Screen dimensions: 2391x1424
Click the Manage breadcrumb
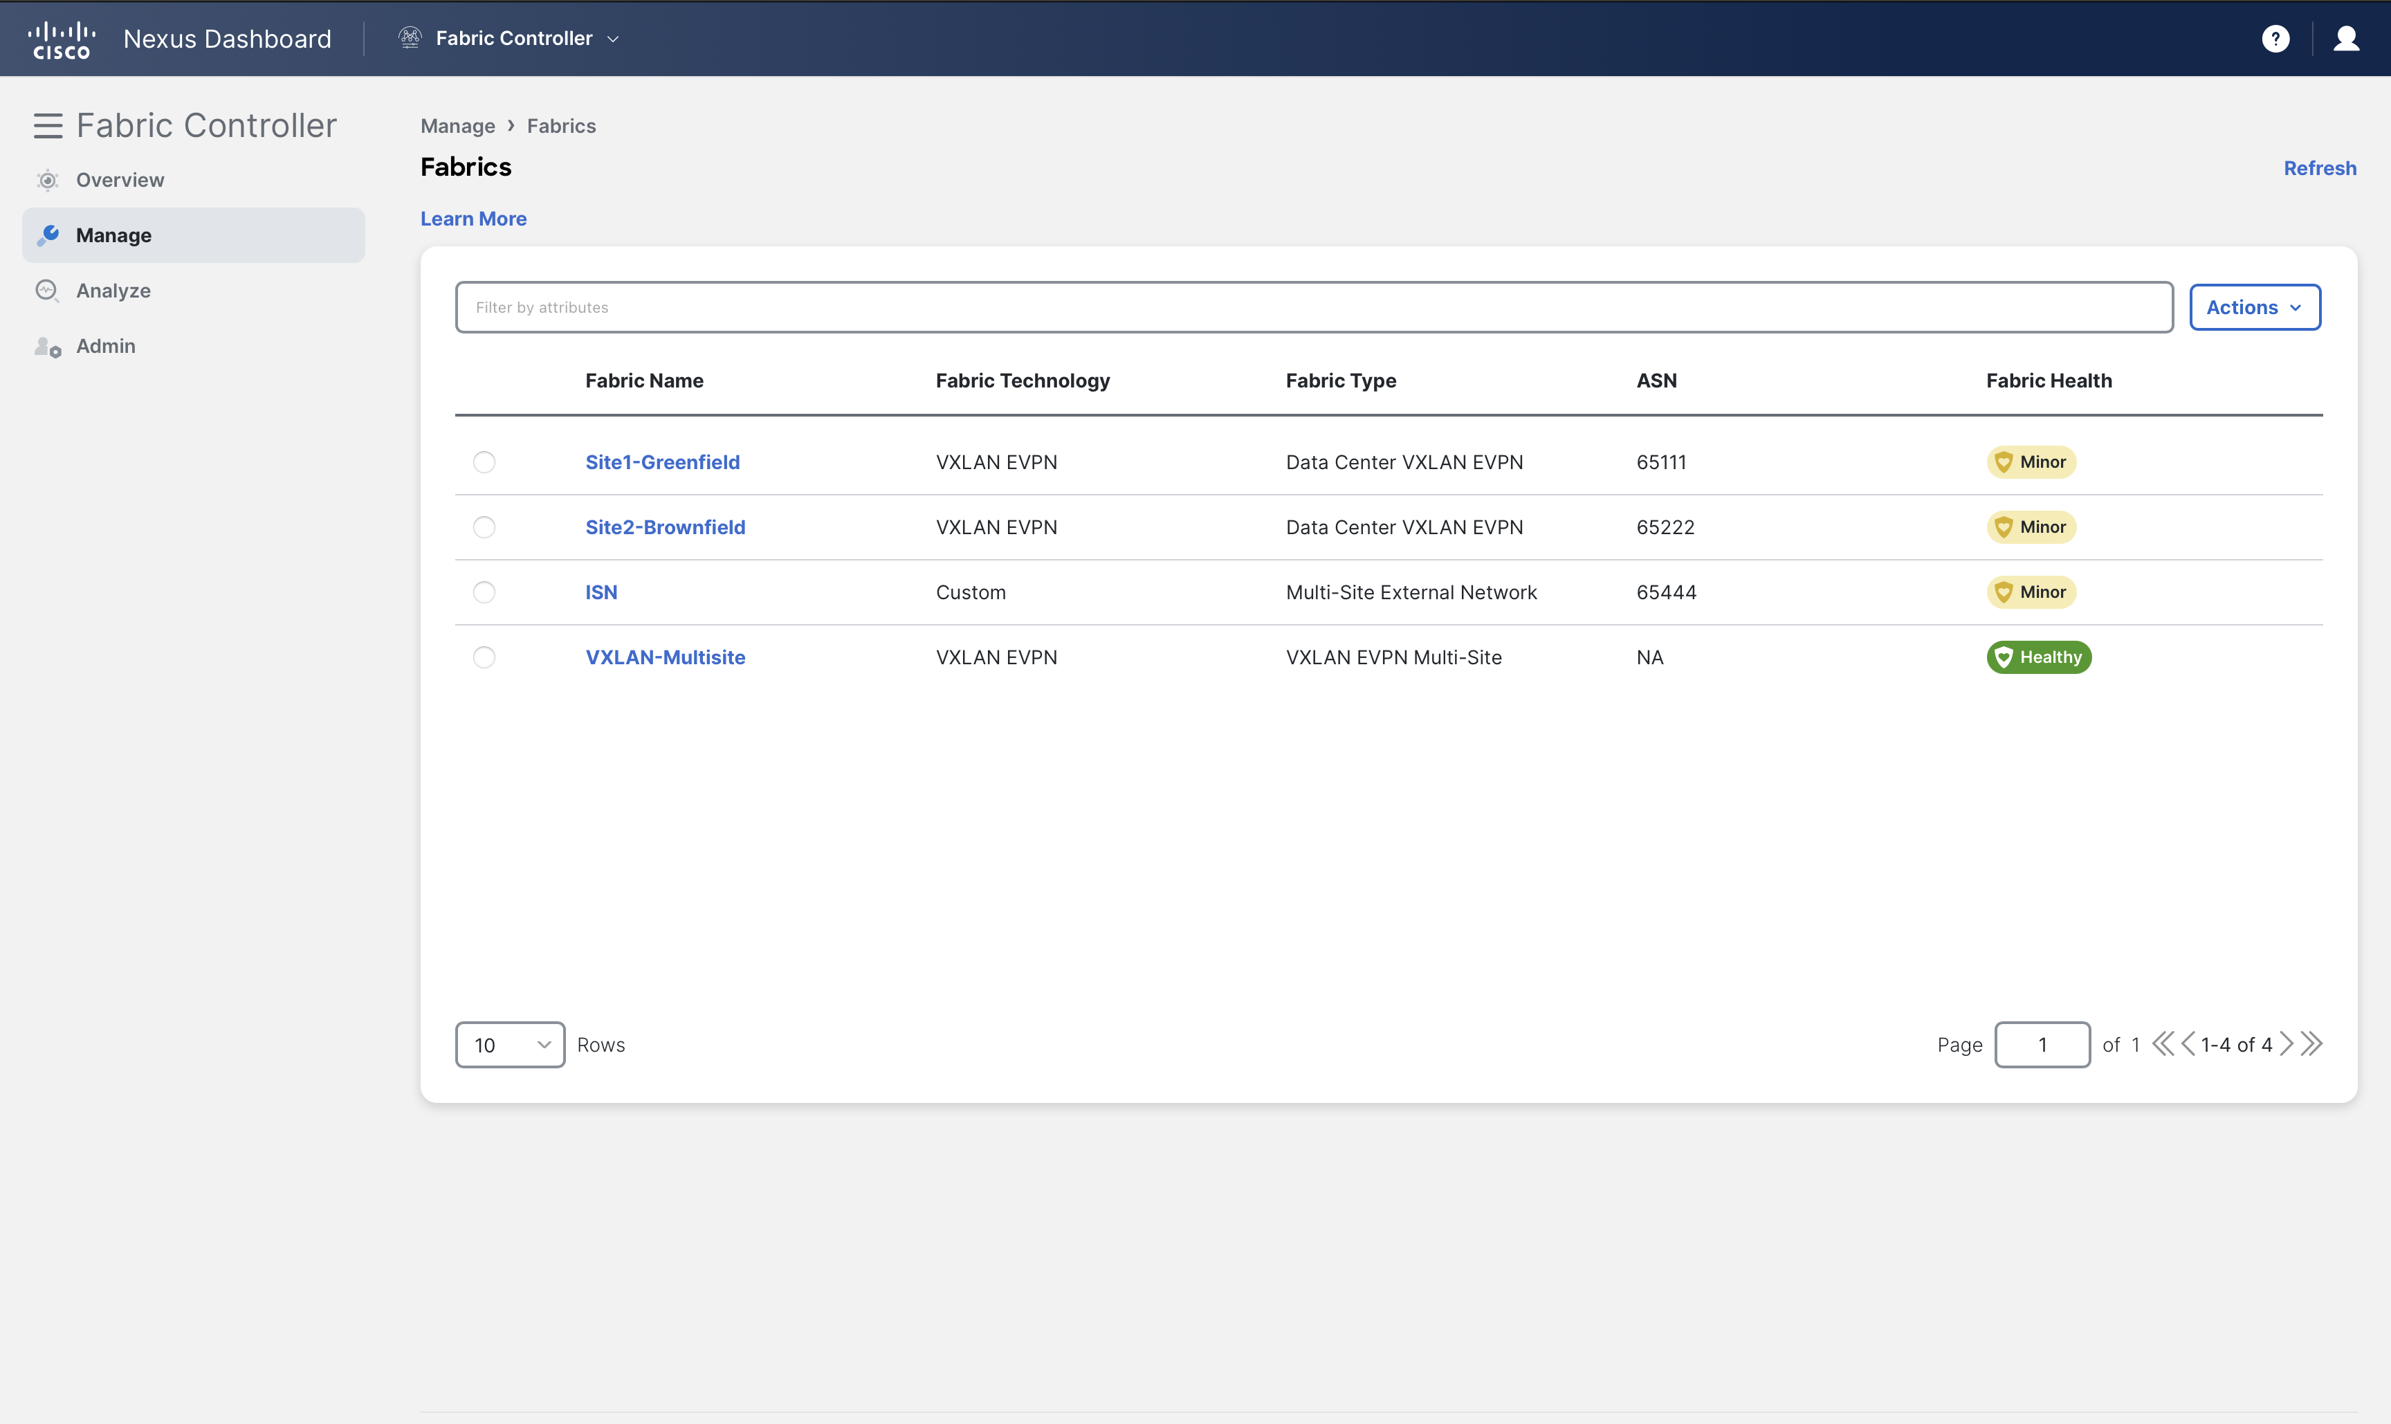[458, 126]
